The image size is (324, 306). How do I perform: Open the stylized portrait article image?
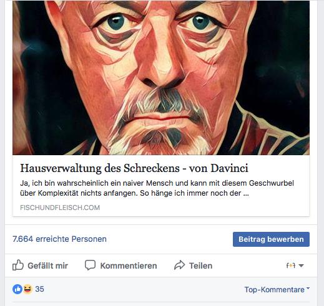tap(161, 78)
